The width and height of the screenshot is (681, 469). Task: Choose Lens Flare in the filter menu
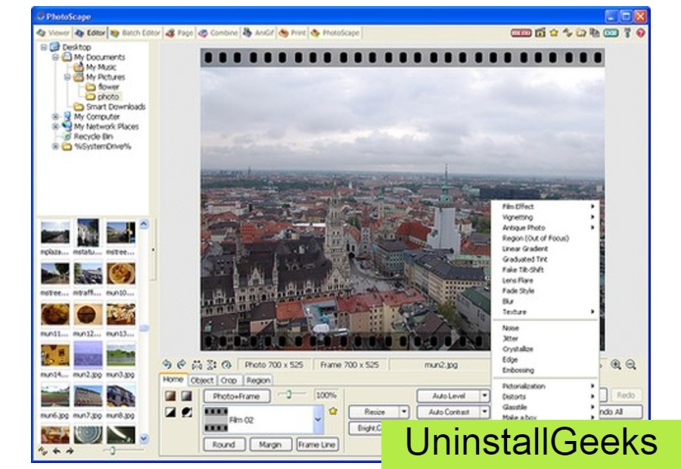546,280
